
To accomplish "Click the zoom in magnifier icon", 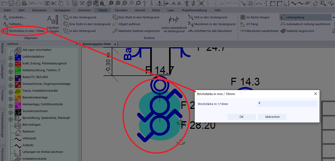I will coord(118,3).
